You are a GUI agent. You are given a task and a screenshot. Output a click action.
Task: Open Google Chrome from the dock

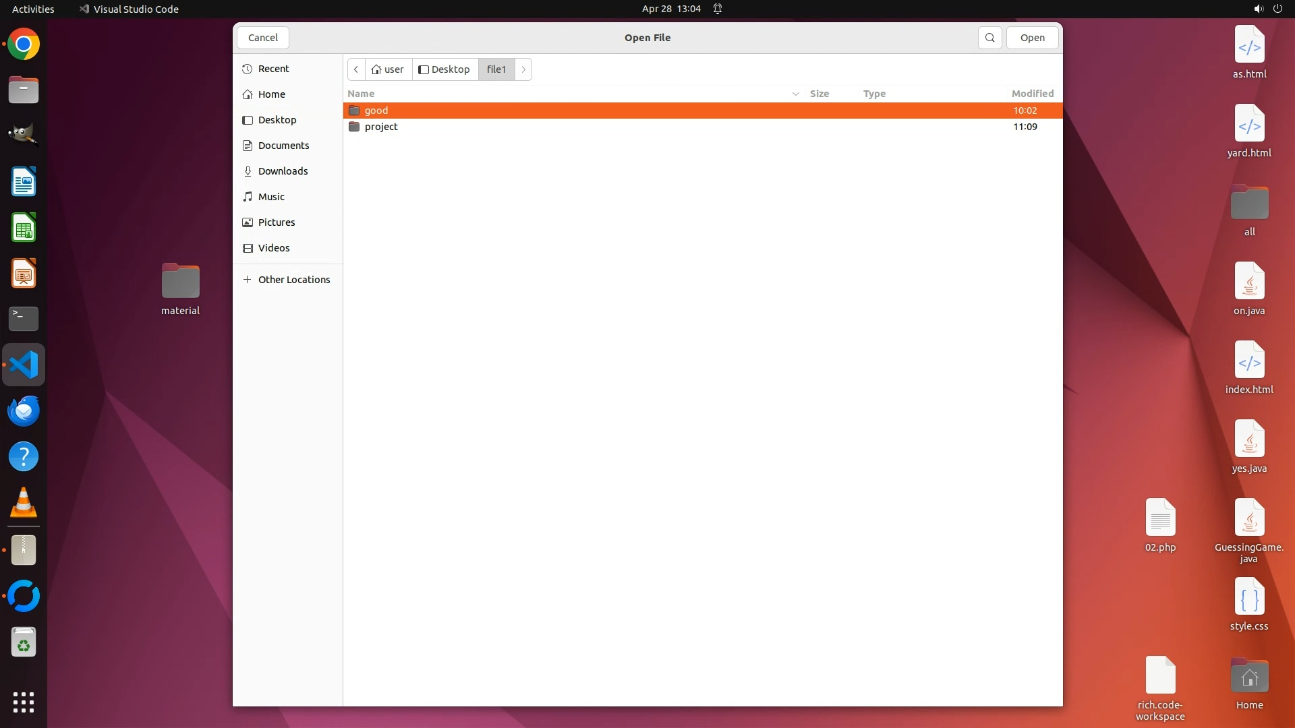tap(24, 44)
